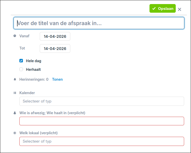Viewport: 191px width, 153px height.
Task: Focus the appointment title field
Action: [99, 23]
